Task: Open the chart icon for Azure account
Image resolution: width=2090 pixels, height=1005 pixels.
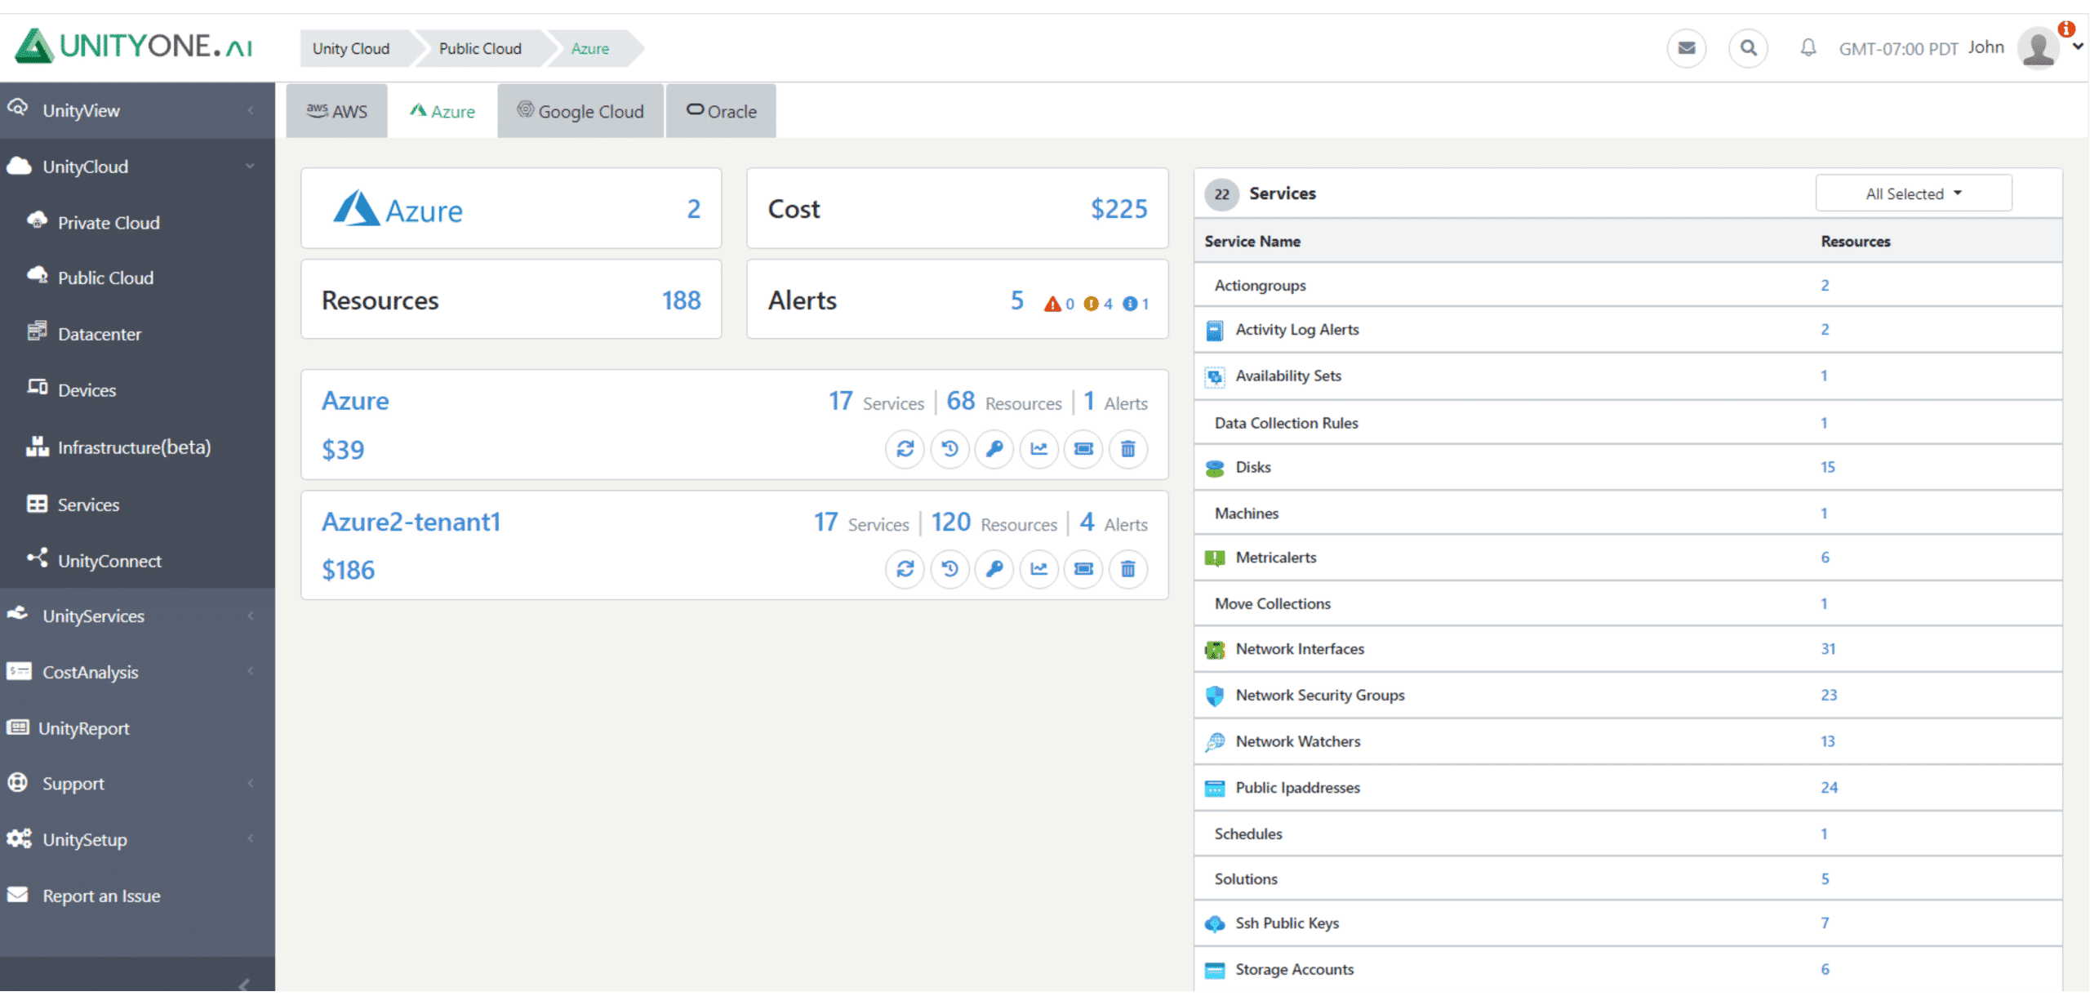Action: point(1038,448)
